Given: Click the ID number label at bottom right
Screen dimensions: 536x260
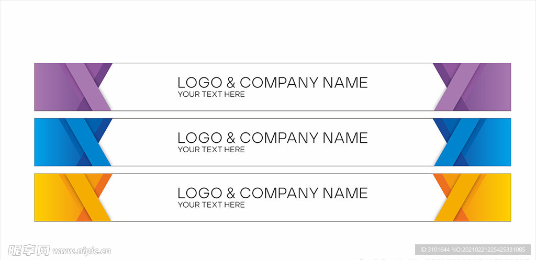Looking at the screenshot, I should (473, 250).
